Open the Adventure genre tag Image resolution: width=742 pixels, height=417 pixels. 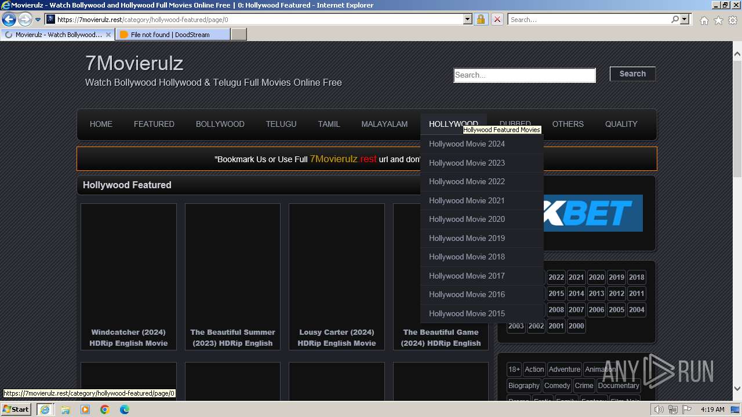565,370
